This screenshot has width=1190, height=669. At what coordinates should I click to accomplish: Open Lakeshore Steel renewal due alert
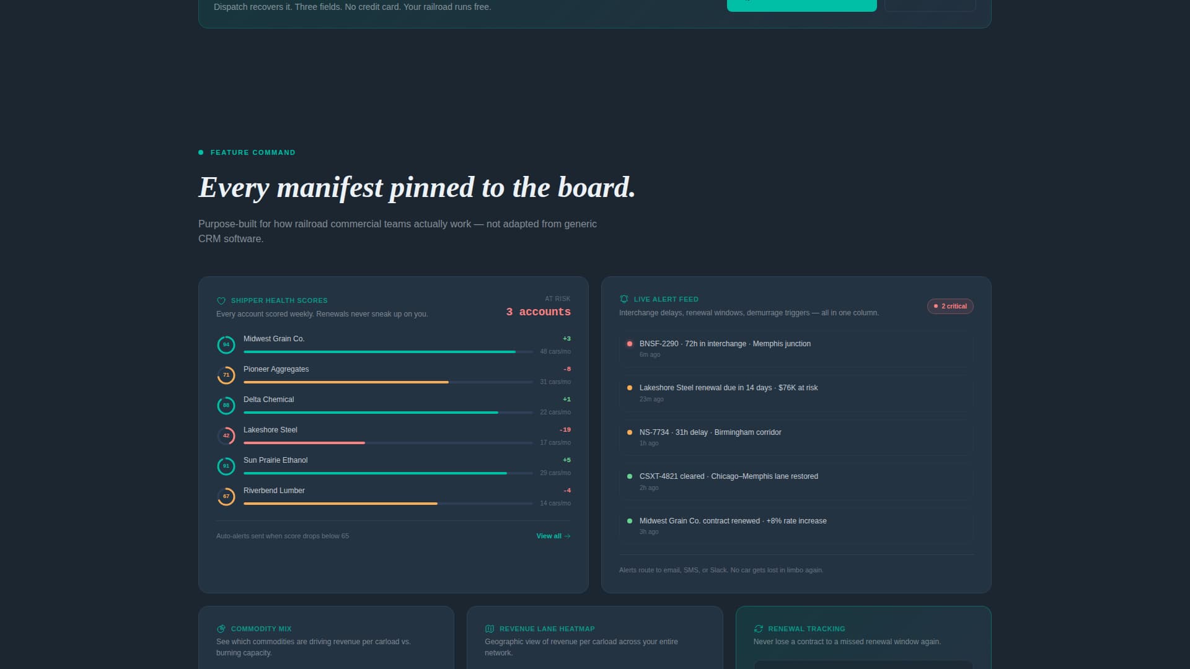tap(796, 393)
